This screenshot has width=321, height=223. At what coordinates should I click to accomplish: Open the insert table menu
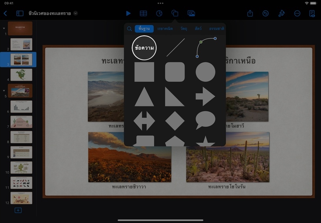[144, 13]
